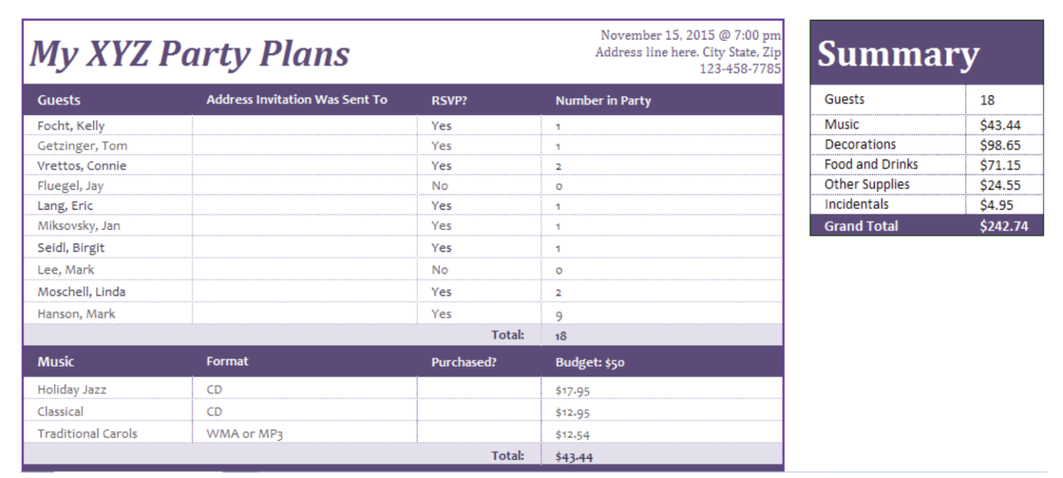The width and height of the screenshot is (1063, 478).
Task: Click the Summary heading
Action: point(898,54)
